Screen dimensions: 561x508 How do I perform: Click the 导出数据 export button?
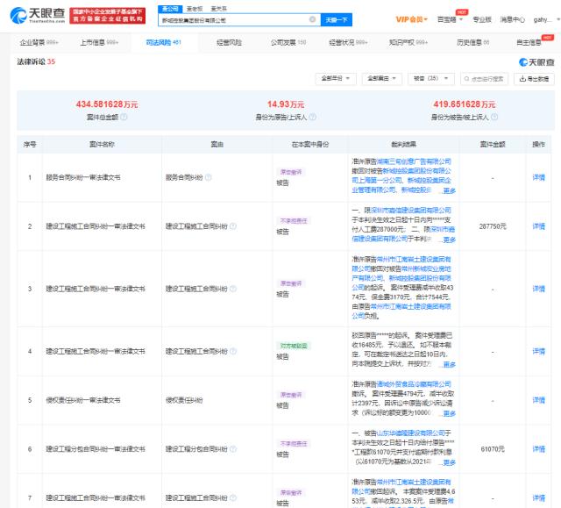535,79
